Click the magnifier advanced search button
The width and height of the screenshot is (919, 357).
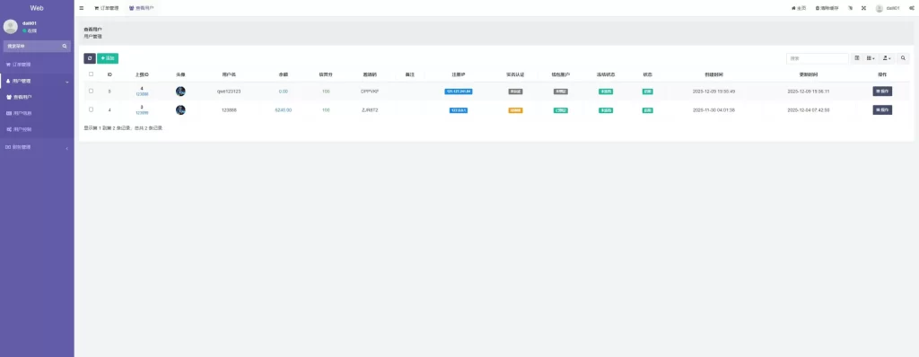903,58
